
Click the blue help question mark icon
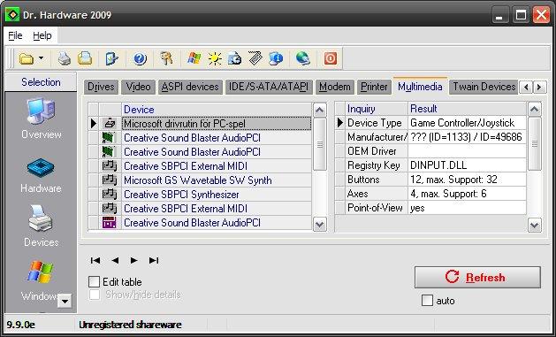(140, 58)
